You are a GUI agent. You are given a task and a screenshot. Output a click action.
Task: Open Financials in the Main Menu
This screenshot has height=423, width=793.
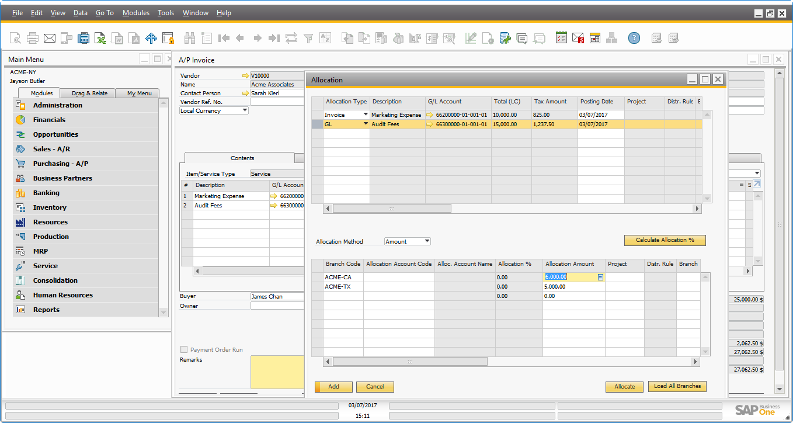tap(49, 120)
